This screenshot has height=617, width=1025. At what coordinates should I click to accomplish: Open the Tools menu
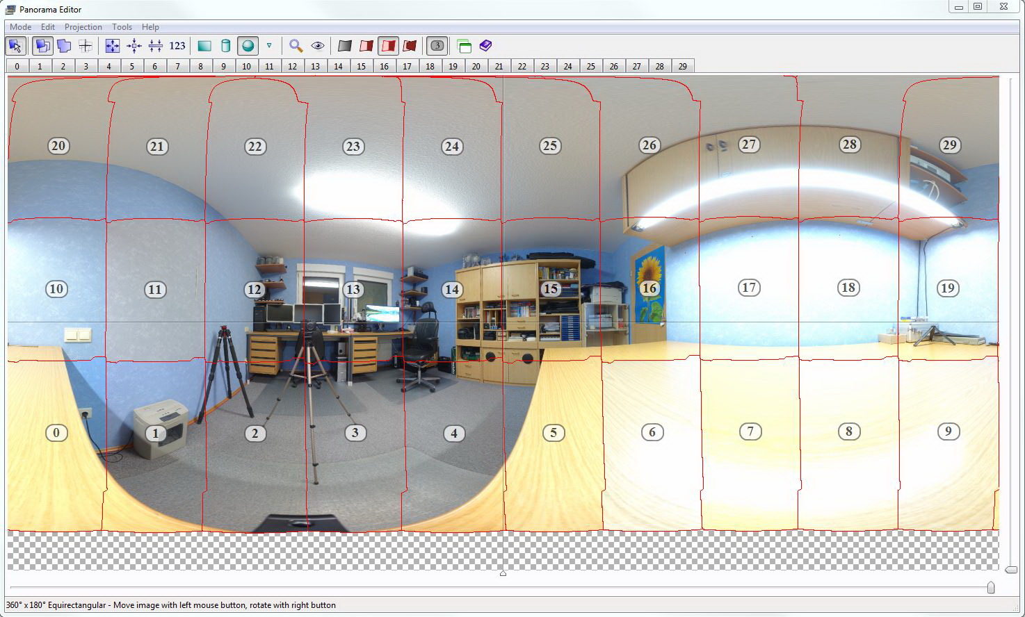tap(122, 27)
